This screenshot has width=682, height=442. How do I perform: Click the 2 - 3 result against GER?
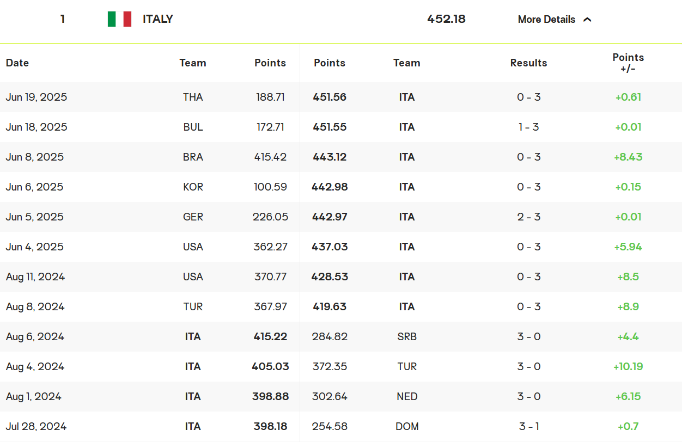pyautogui.click(x=528, y=217)
